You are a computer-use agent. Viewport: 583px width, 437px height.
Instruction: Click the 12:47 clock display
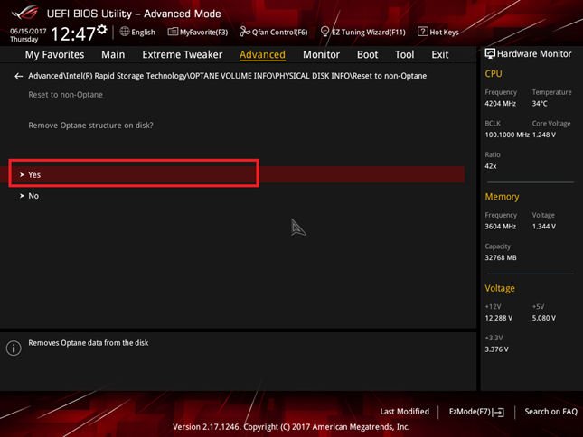(x=73, y=34)
